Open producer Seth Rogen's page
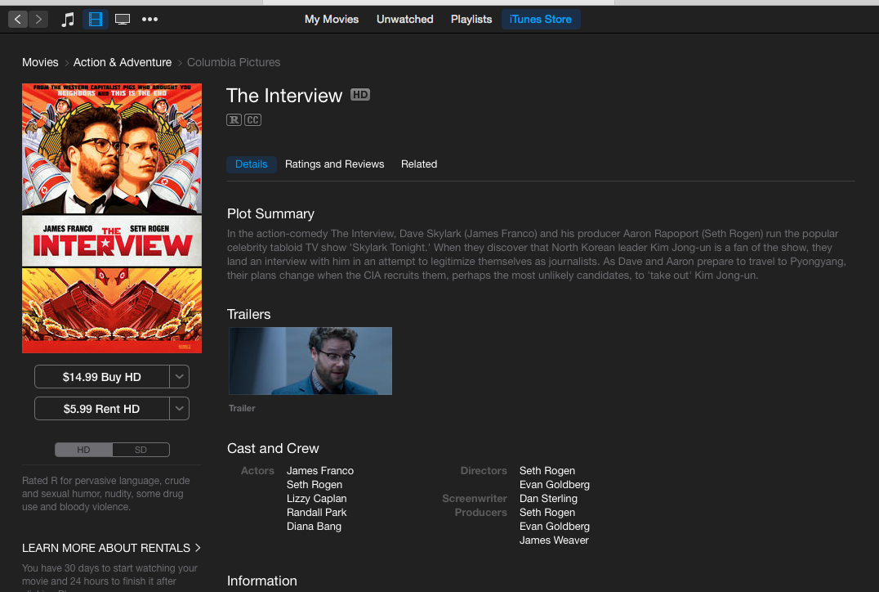879x592 pixels. [x=547, y=513]
